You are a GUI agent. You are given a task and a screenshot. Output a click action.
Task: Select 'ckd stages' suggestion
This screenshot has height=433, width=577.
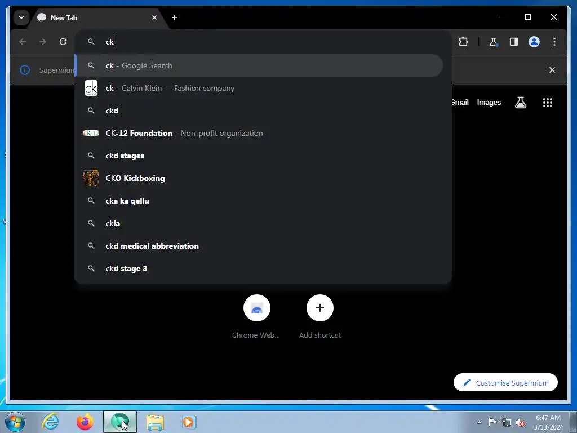[x=259, y=156]
